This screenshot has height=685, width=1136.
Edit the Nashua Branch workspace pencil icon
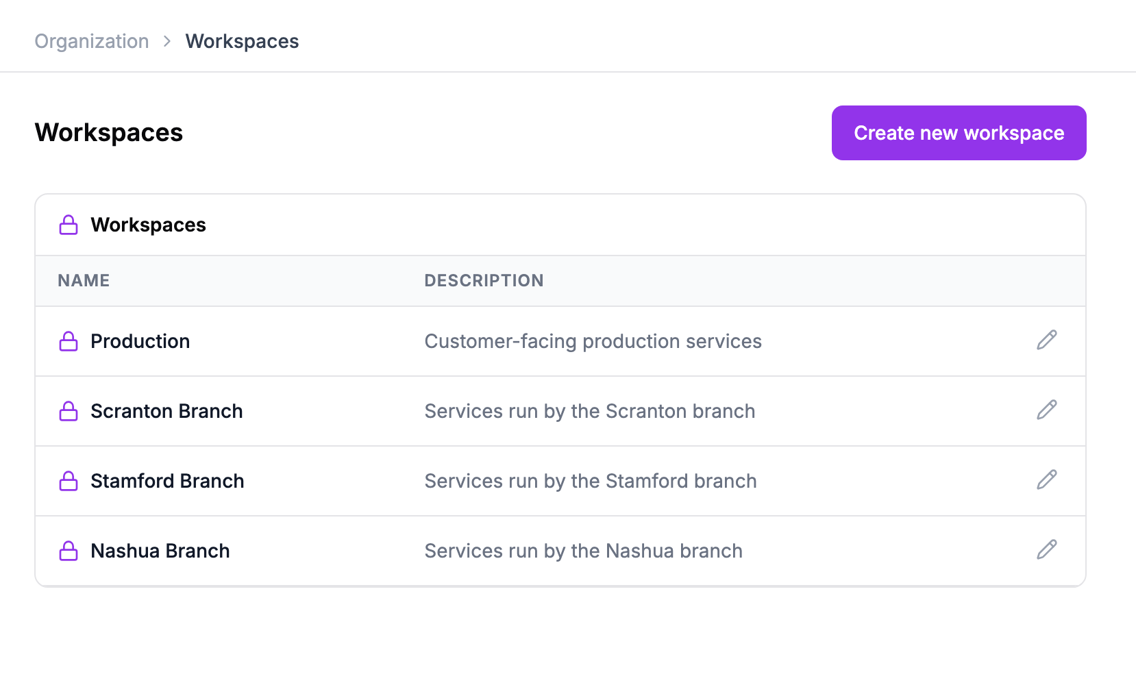tap(1047, 549)
